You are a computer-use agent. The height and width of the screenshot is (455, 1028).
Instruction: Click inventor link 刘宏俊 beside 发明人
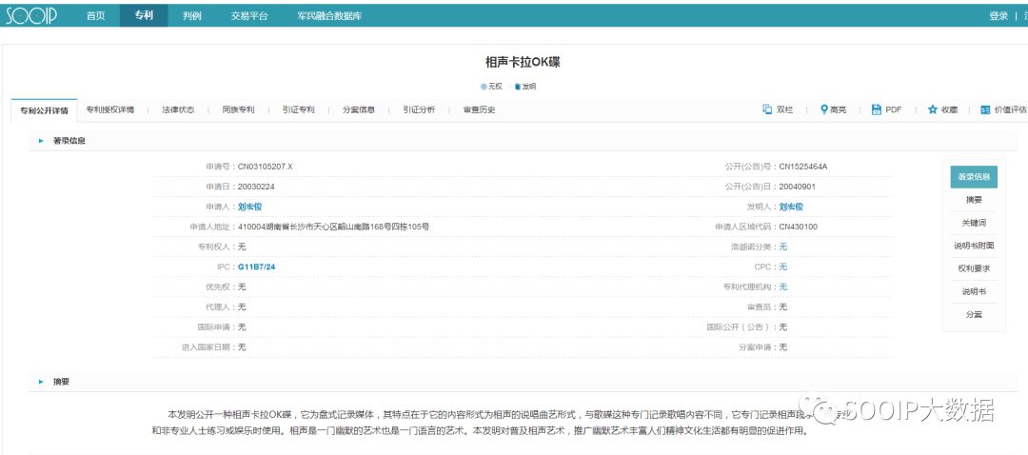791,207
